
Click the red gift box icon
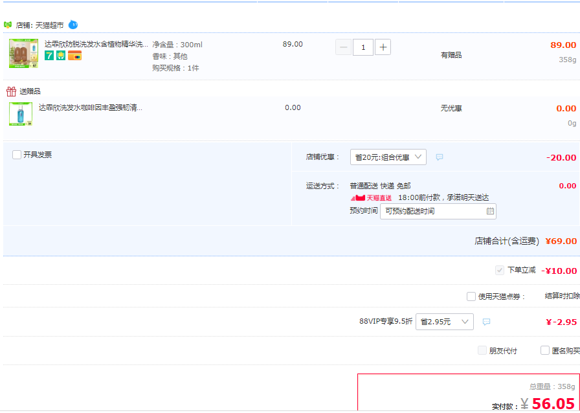click(12, 91)
